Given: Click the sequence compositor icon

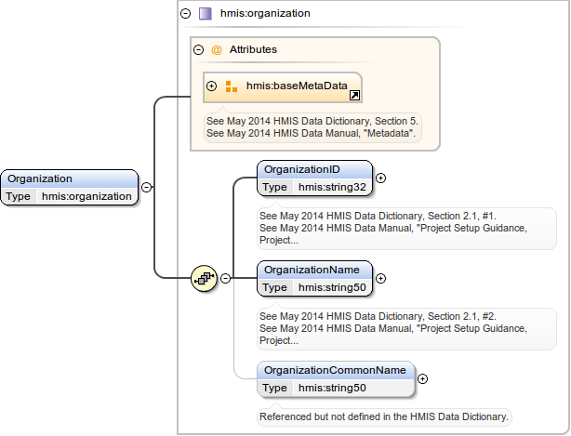Looking at the screenshot, I should (x=204, y=278).
